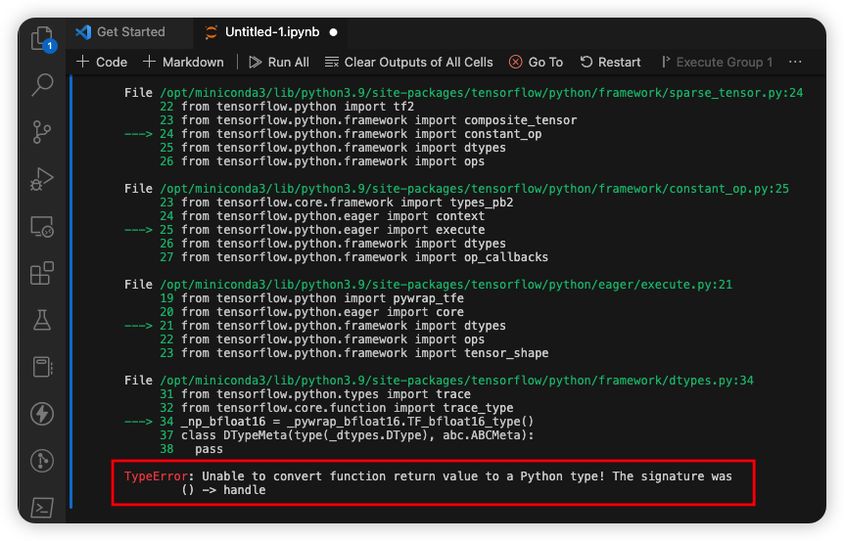Image resolution: width=844 pixels, height=541 pixels.
Task: Open the terminal icon in activity bar
Action: pos(42,507)
